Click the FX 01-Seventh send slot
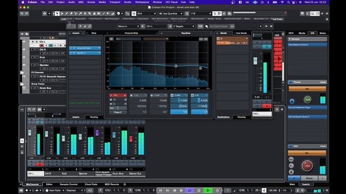346x194 pixels. (x=232, y=43)
